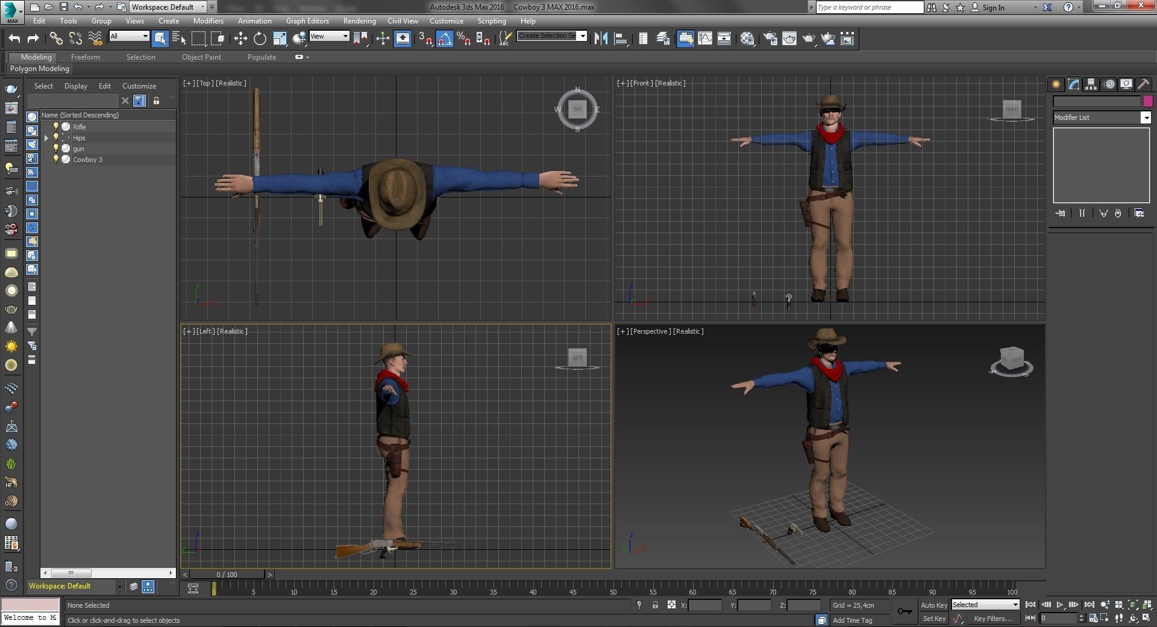Click the pink object color swatch
This screenshot has height=627, width=1157.
1148,101
